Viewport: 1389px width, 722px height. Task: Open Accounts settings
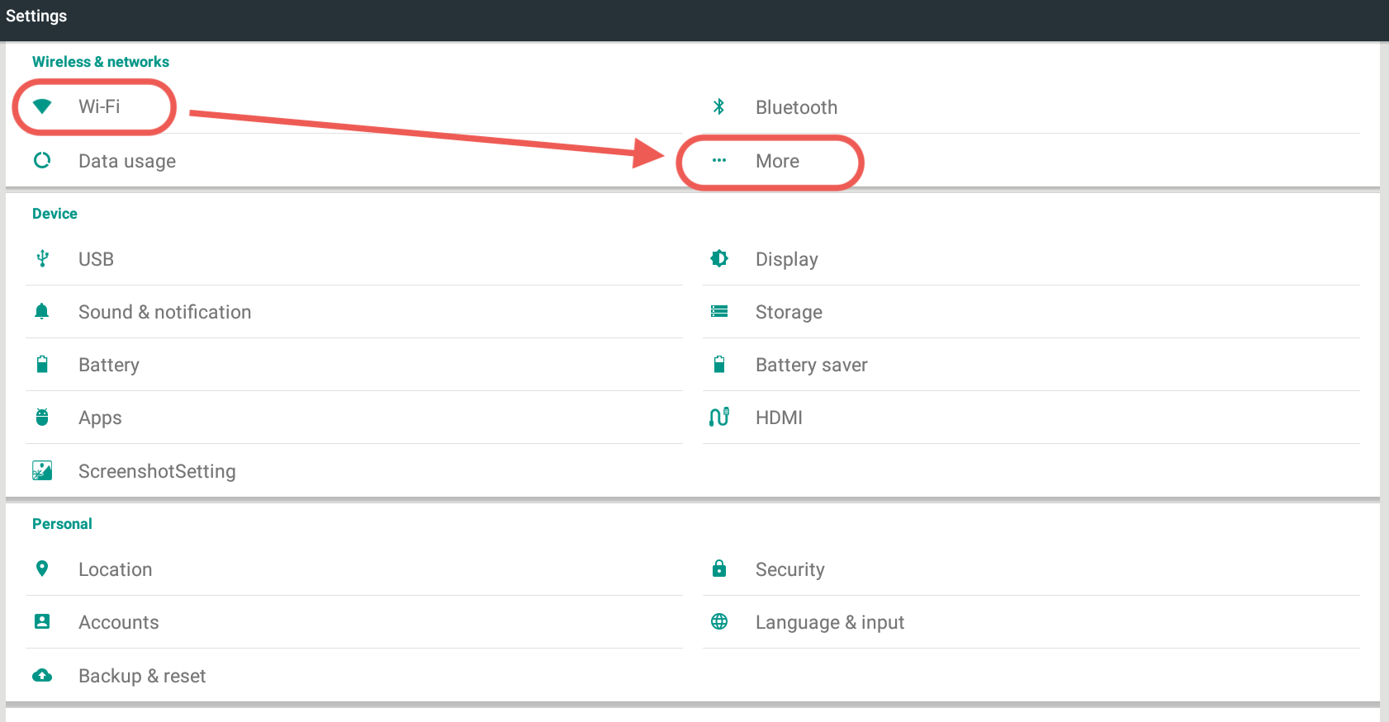118,622
